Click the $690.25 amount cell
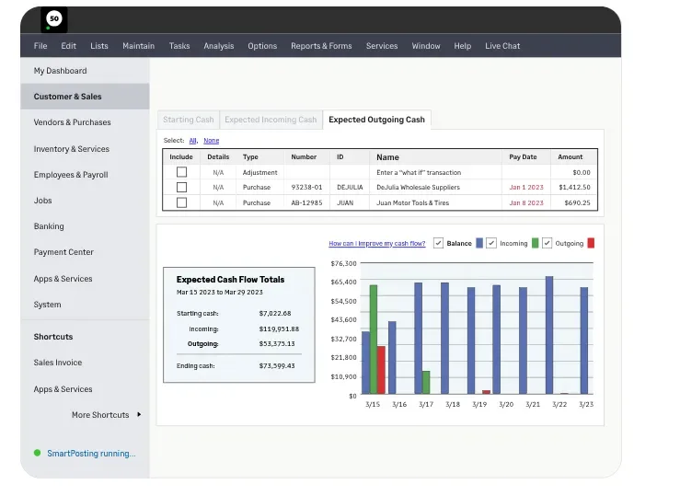Viewport: 680px width, 496px height. point(577,202)
